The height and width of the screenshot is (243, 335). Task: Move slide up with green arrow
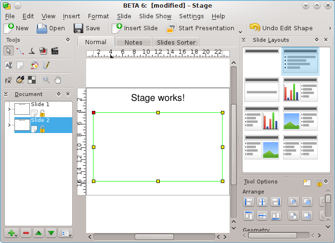39,233
